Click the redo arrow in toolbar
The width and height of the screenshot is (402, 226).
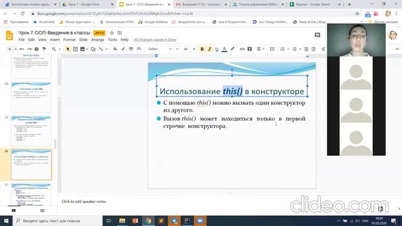[30, 49]
